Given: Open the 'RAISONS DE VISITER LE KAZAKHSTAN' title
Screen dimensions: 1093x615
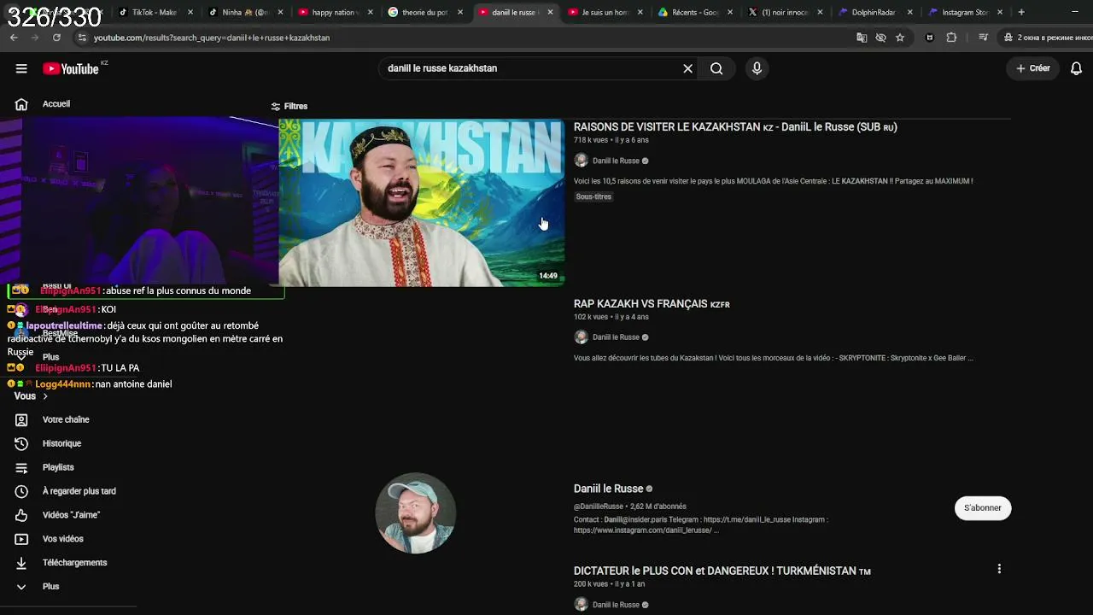Looking at the screenshot, I should click(735, 127).
